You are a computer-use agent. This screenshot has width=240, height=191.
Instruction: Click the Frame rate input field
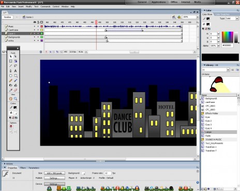[108, 173]
